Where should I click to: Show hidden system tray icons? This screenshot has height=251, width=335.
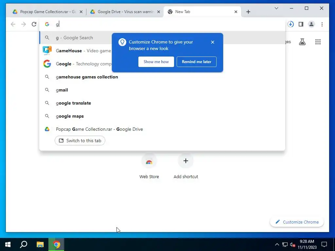tap(277, 244)
